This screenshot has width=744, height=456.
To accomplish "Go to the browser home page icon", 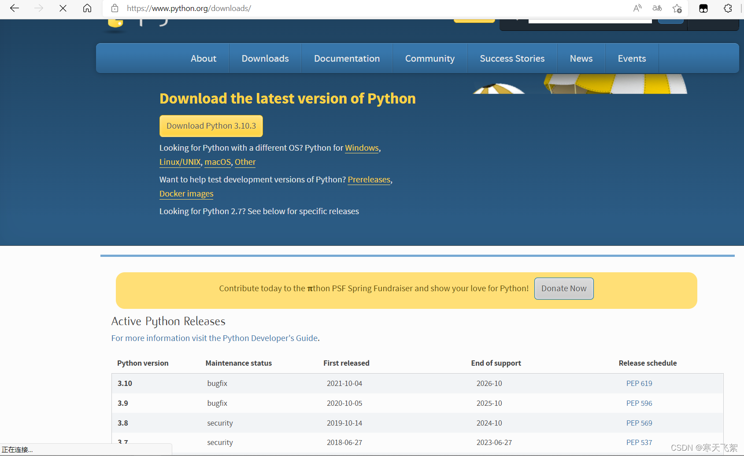I will 87,8.
